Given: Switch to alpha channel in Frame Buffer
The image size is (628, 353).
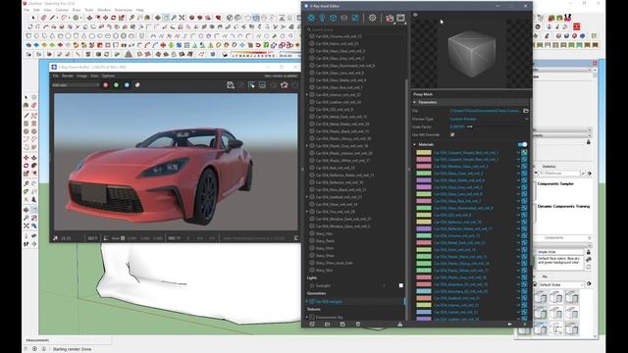Looking at the screenshot, I should pyautogui.click(x=137, y=85).
